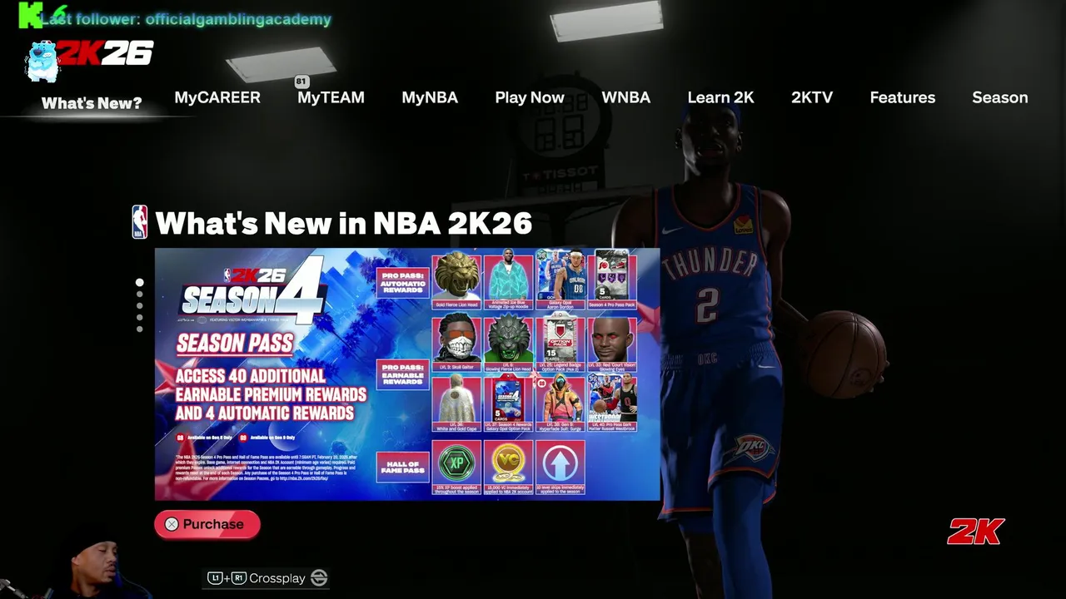The width and height of the screenshot is (1066, 599).
Task: Click the Glowing Fierce Lion Head reward
Action: click(x=509, y=343)
